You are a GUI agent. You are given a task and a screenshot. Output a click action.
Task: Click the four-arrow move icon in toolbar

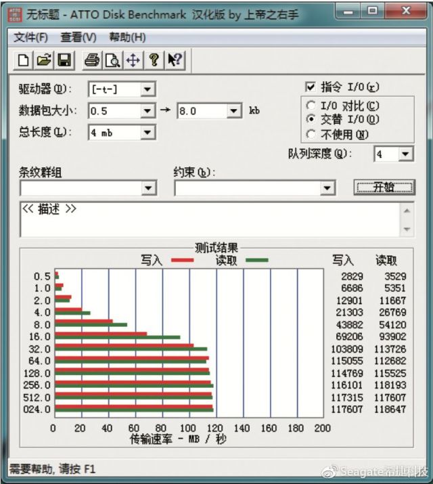pos(133,60)
